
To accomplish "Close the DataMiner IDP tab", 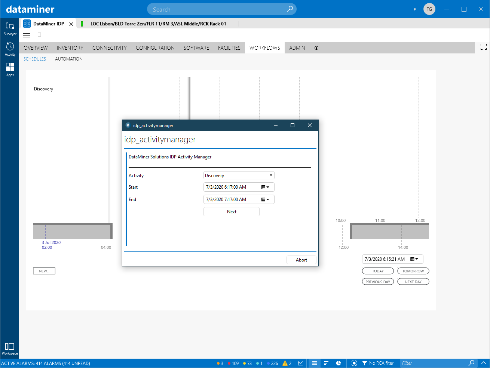I will [x=71, y=24].
